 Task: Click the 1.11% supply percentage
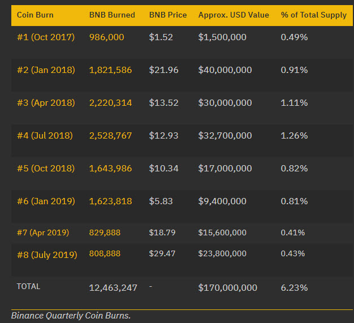click(294, 103)
